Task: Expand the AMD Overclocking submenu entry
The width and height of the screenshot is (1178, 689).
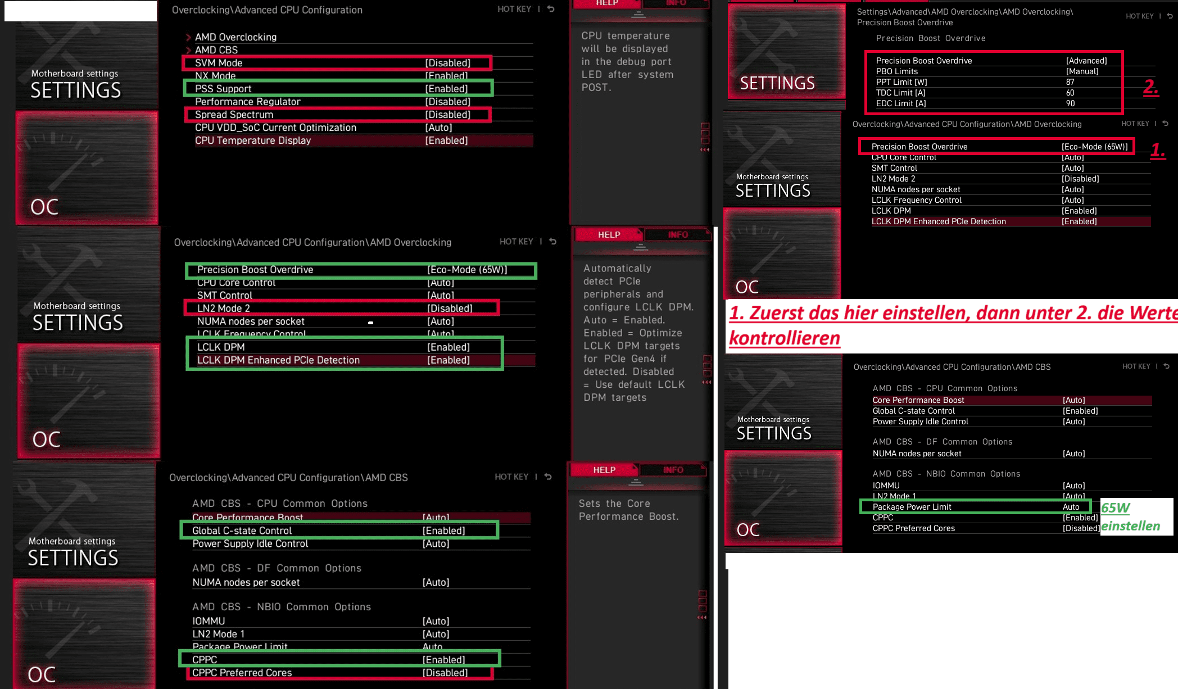Action: [235, 37]
